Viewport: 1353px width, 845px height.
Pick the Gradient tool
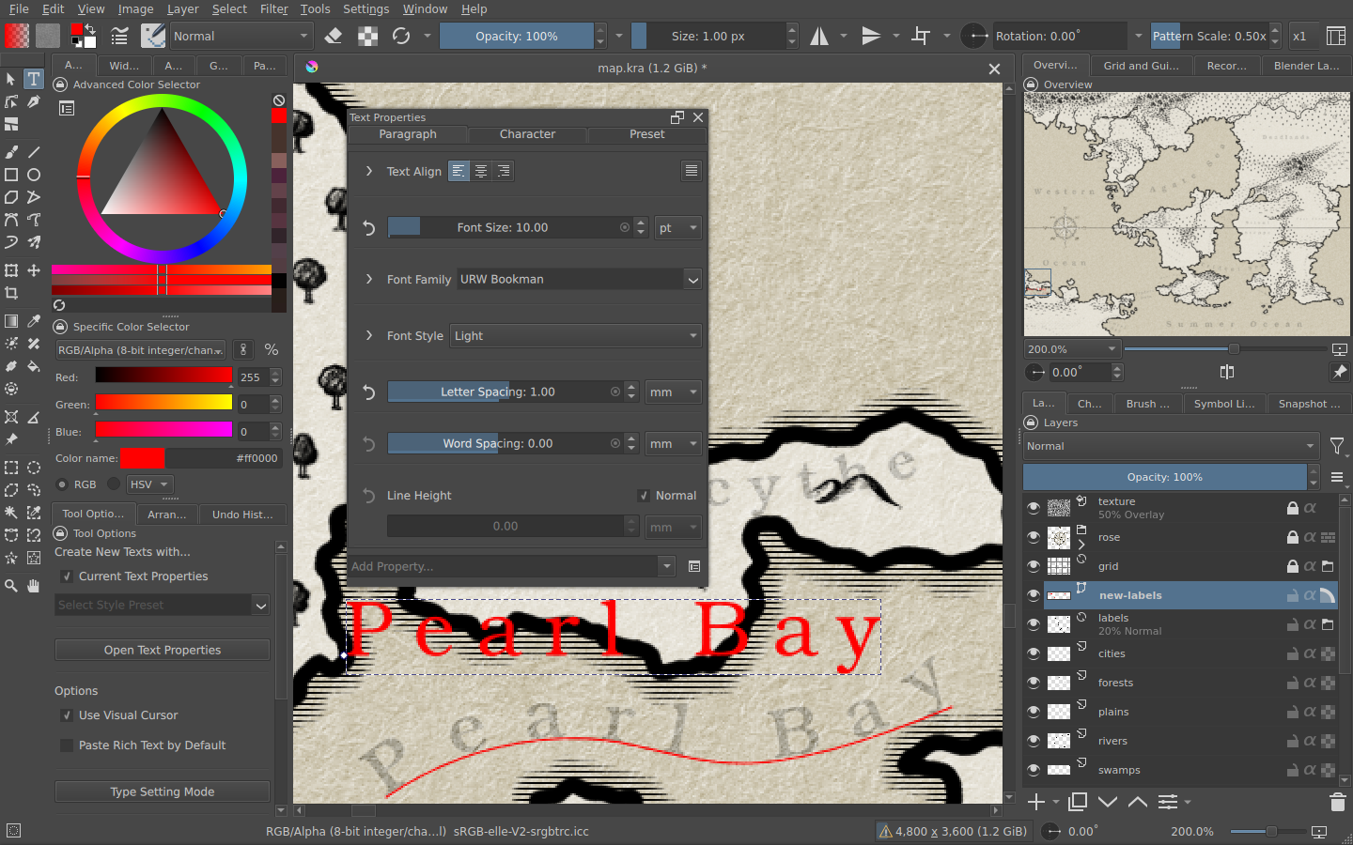point(11,321)
